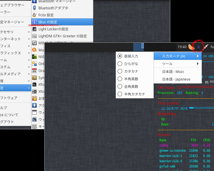Click the blue accessibility icon
This screenshot has height=171, width=214.
point(34,105)
